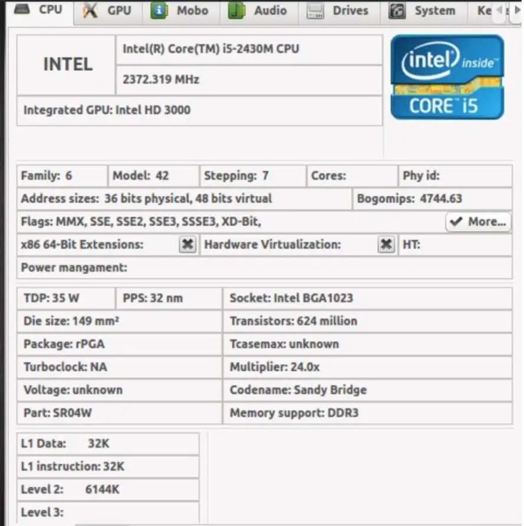Click the HT: field
524x526 pixels.
point(455,245)
